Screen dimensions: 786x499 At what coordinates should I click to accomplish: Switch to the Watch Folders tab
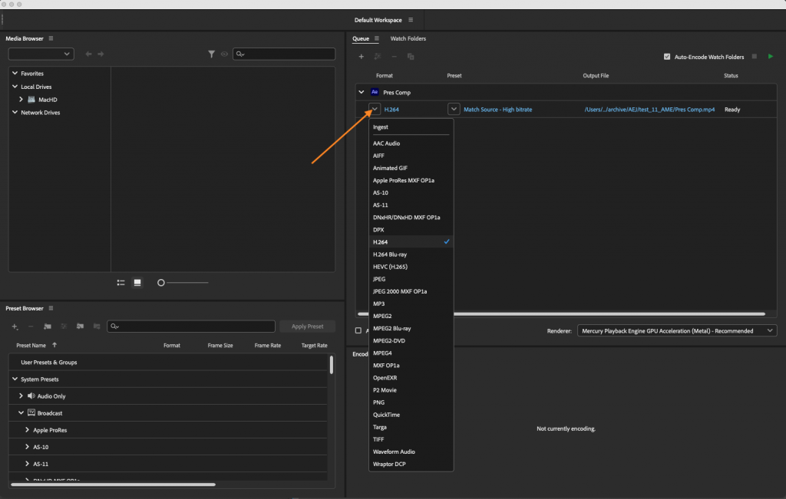408,38
